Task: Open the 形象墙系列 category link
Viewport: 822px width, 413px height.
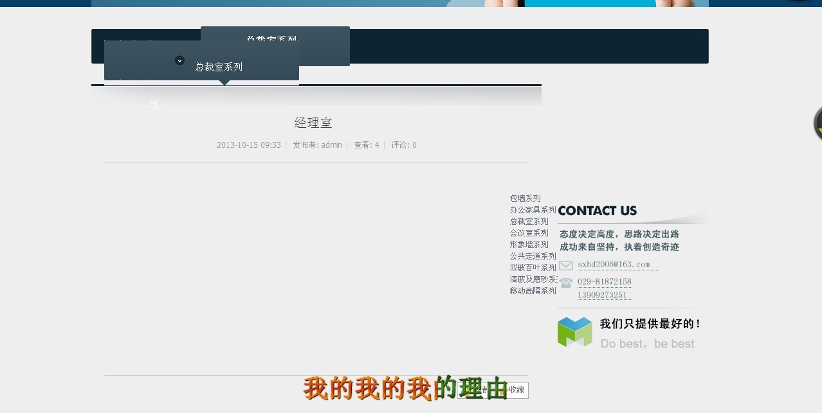Action: point(529,245)
